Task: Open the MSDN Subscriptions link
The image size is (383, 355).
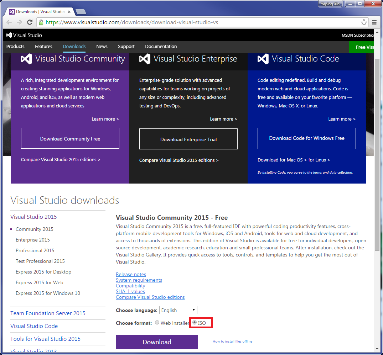Action: (358, 35)
